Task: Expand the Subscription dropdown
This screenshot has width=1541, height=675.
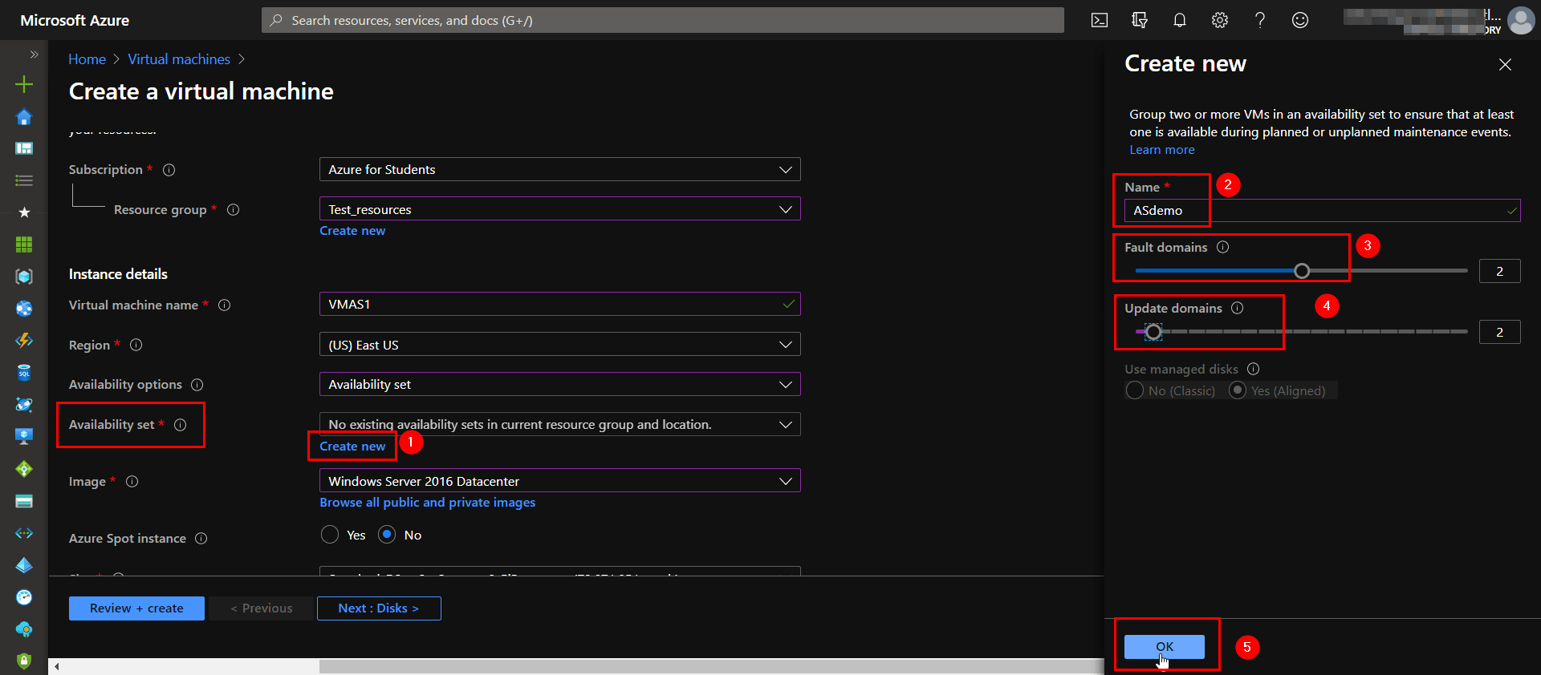Action: click(x=559, y=170)
